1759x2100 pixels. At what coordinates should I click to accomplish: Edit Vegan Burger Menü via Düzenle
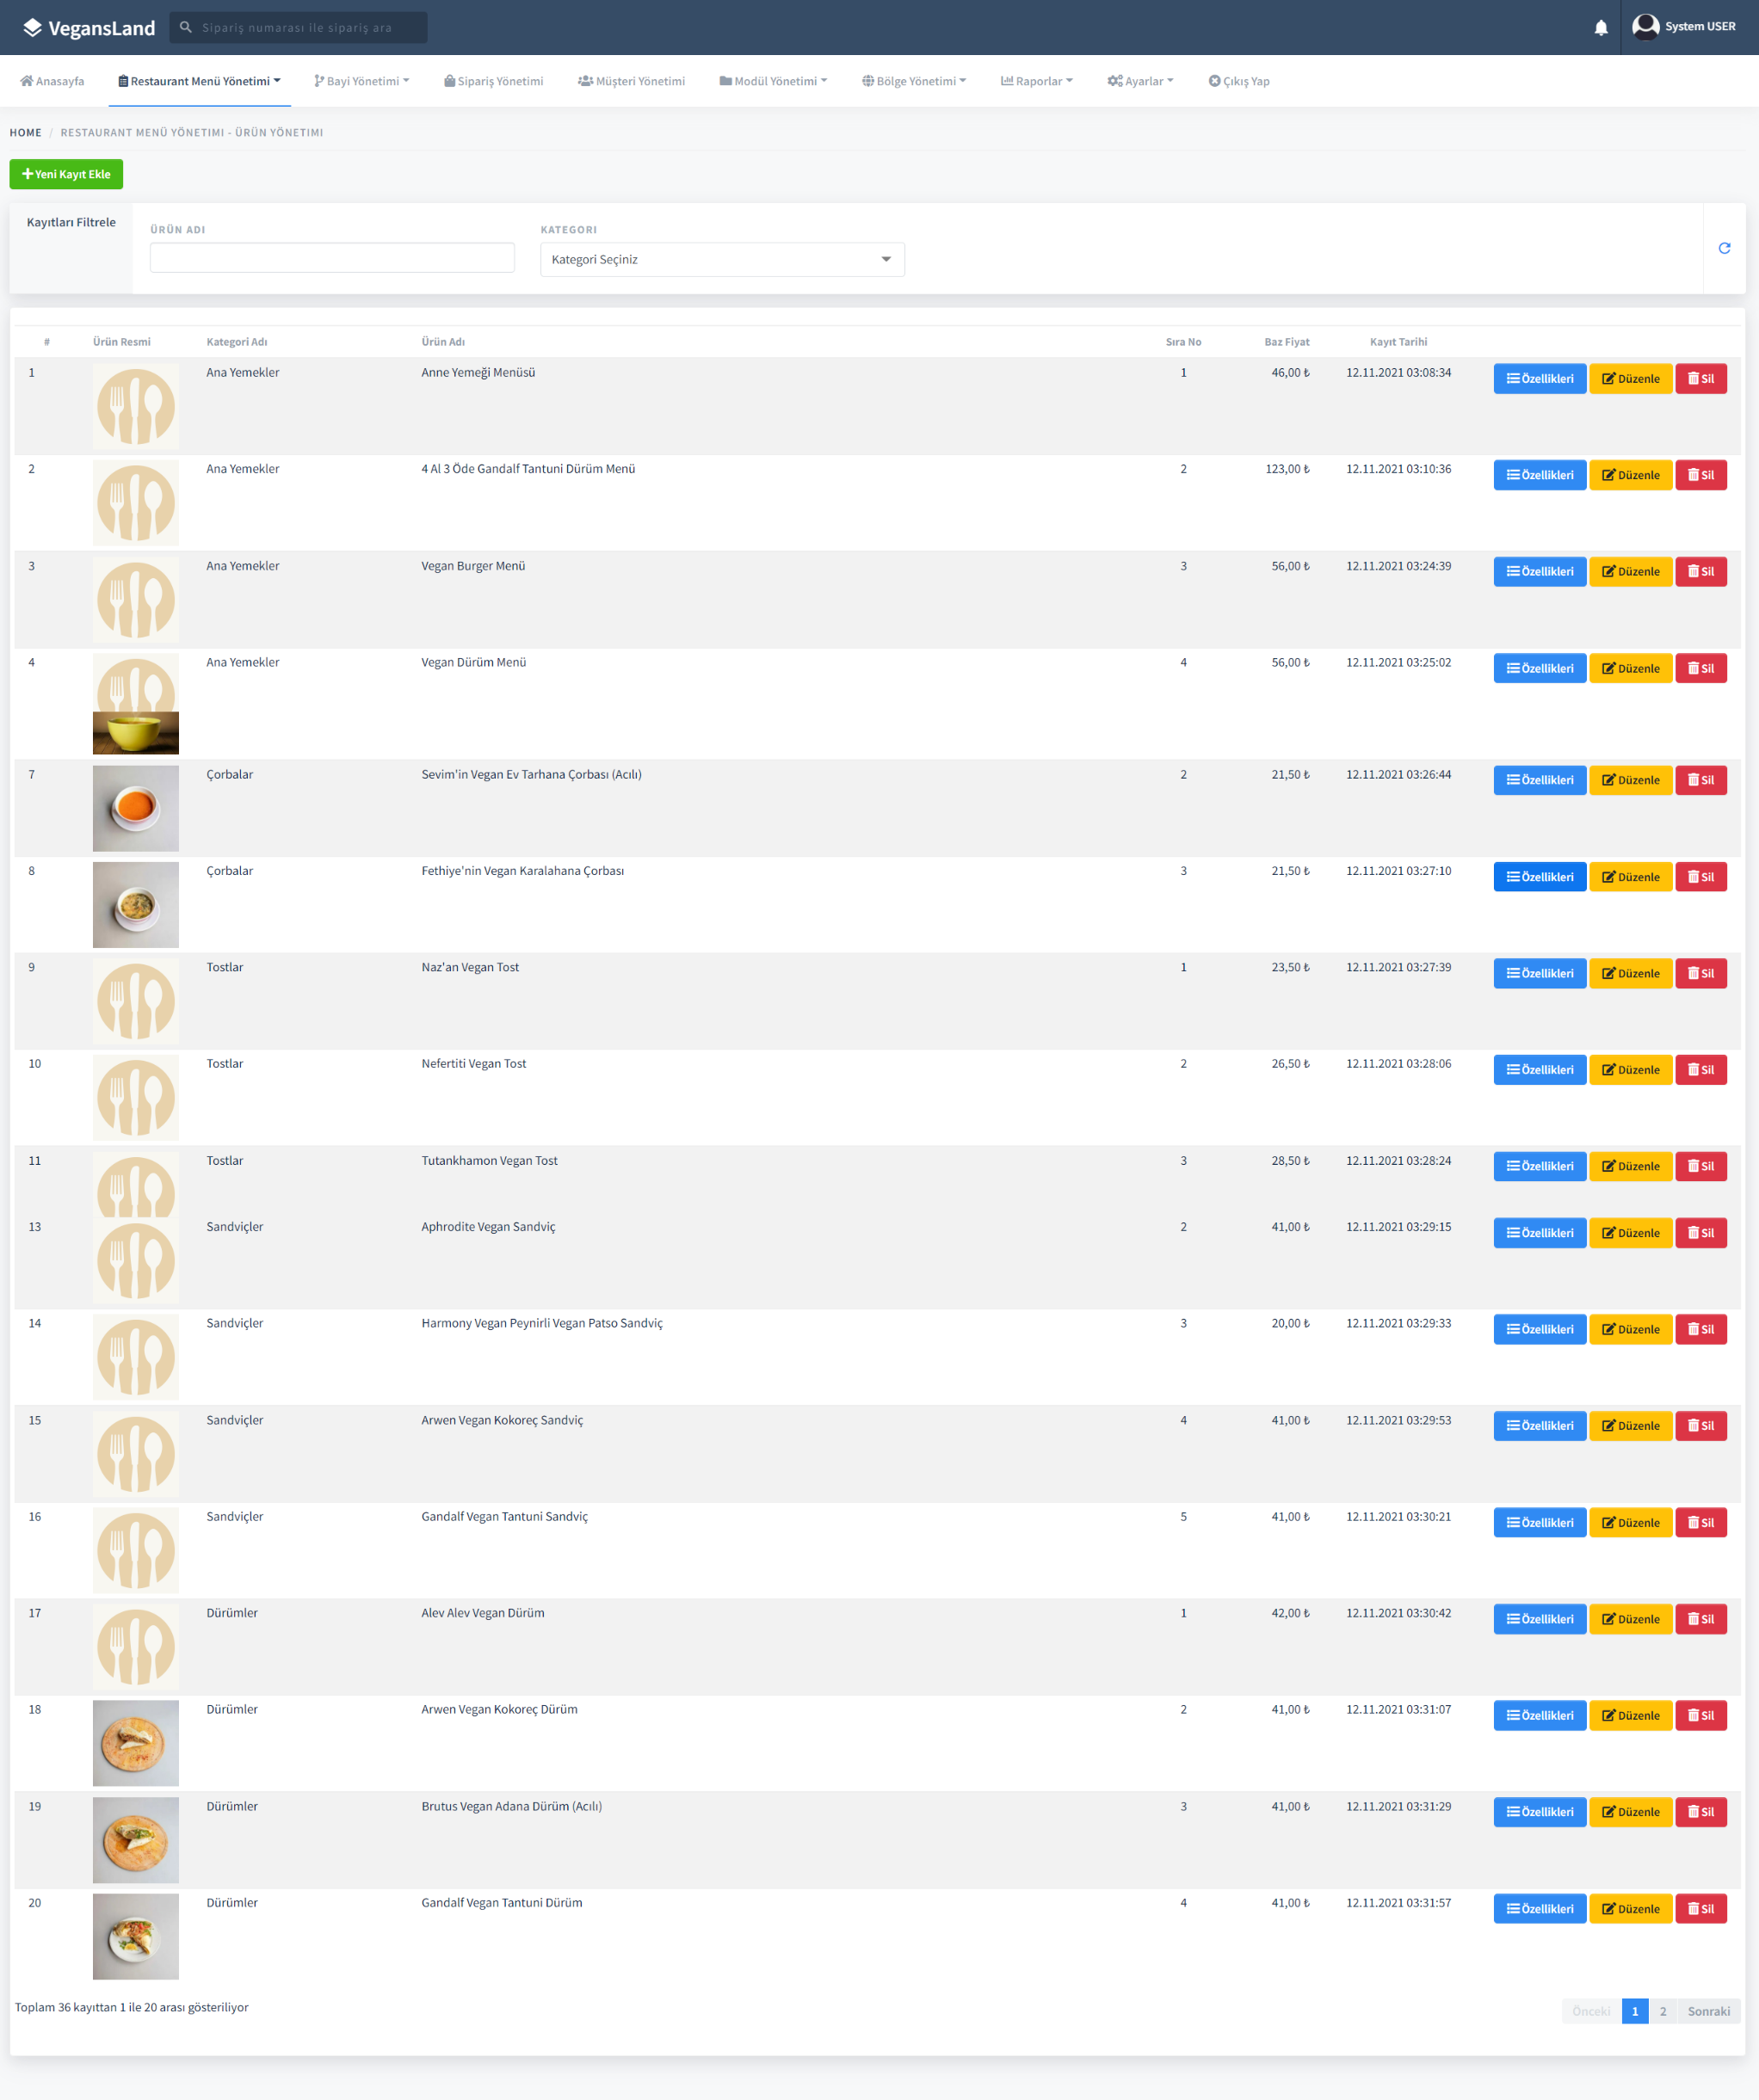(x=1630, y=572)
